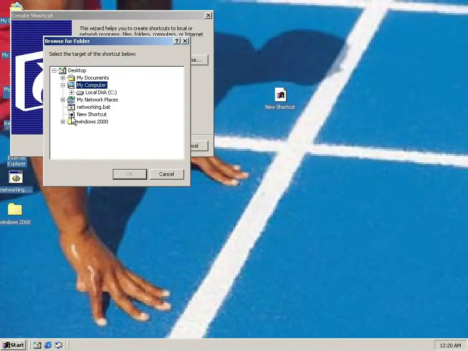Image resolution: width=468 pixels, height=351 pixels.
Task: Select Local Disk (C:) in the tree
Action: click(101, 92)
